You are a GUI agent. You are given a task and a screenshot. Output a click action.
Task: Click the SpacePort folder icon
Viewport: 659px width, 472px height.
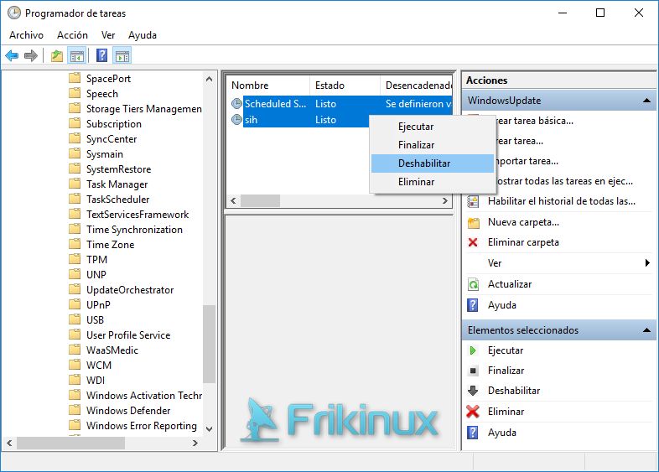tap(75, 78)
